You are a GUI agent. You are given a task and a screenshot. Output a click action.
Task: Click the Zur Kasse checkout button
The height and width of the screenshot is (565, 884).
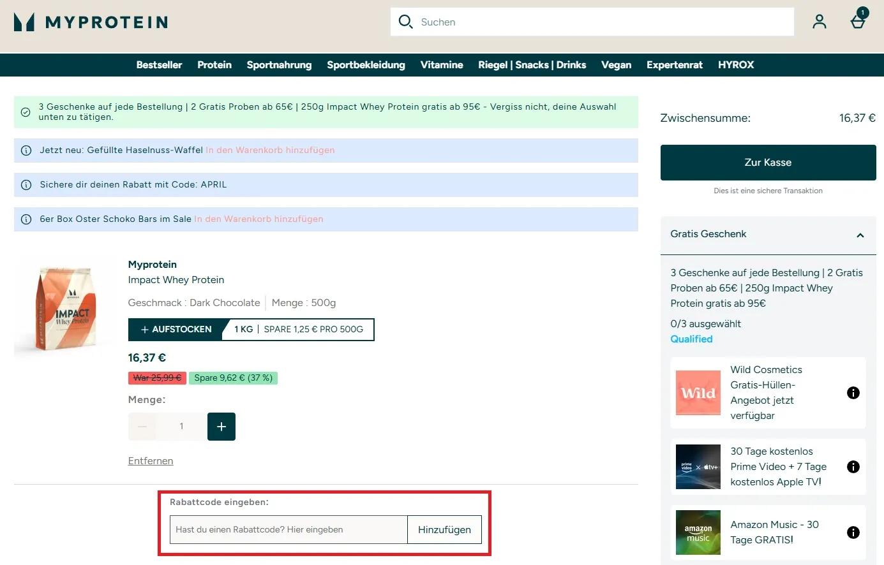click(x=768, y=163)
